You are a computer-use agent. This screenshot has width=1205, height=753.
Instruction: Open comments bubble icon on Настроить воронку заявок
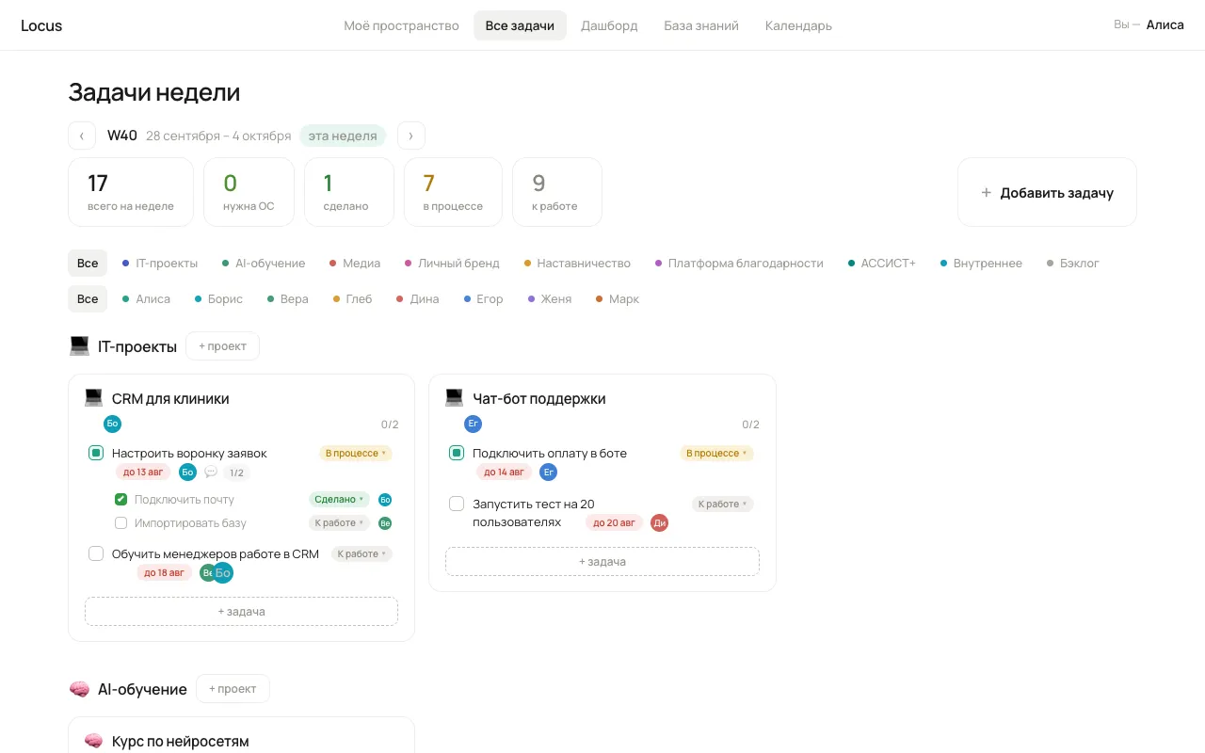[211, 473]
